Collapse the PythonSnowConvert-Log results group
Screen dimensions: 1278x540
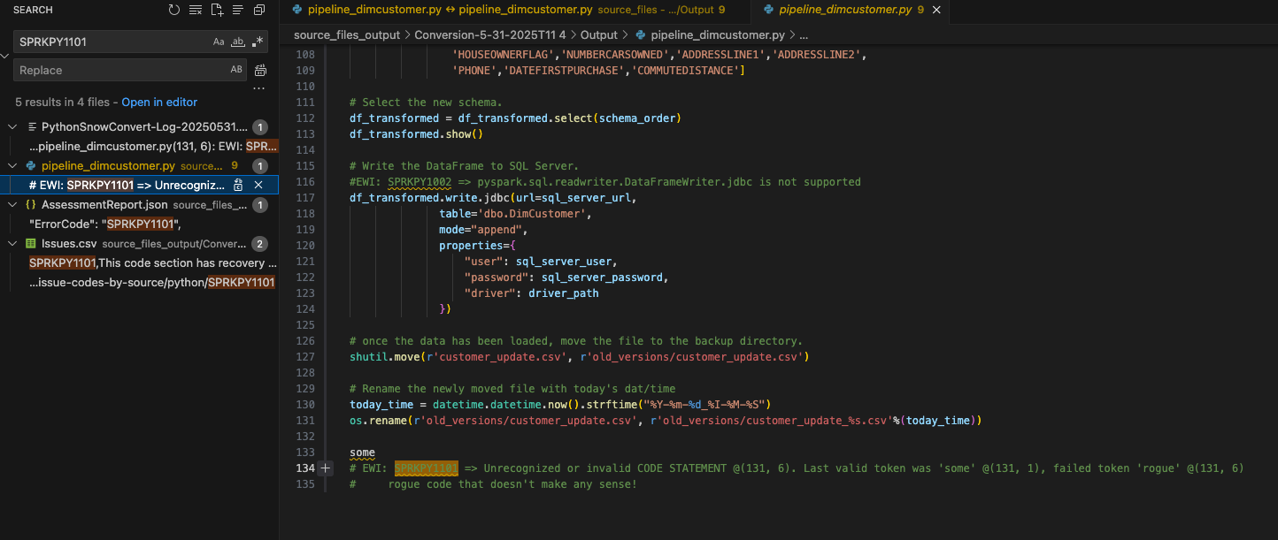pyautogui.click(x=12, y=127)
